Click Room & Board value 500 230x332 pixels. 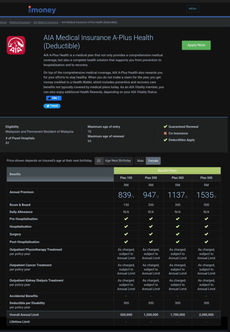tap(206, 205)
